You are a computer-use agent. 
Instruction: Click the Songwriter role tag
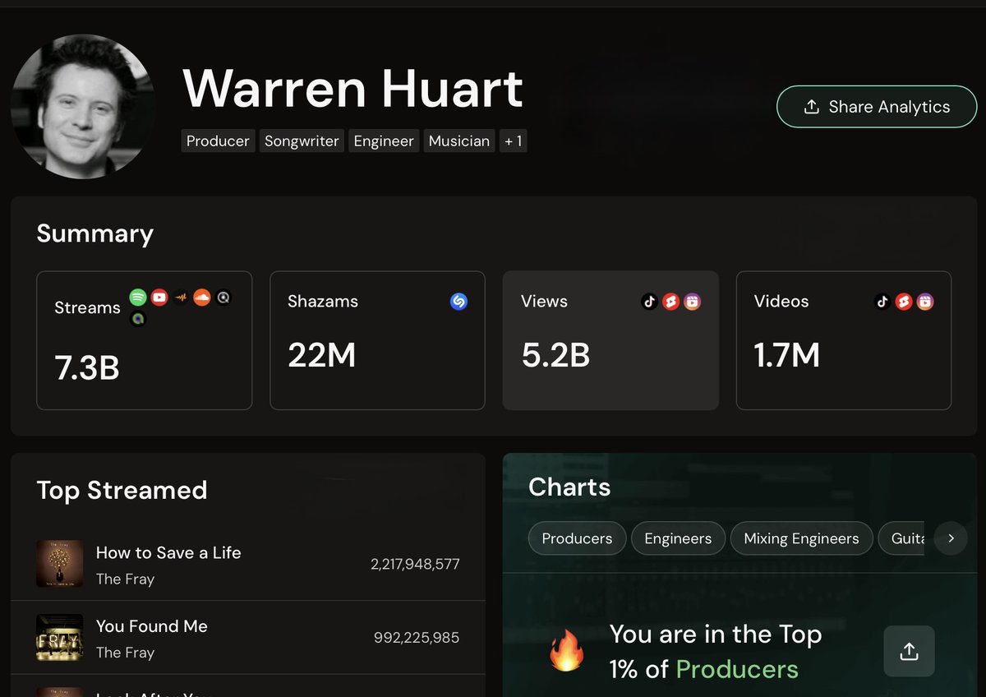[x=302, y=141]
